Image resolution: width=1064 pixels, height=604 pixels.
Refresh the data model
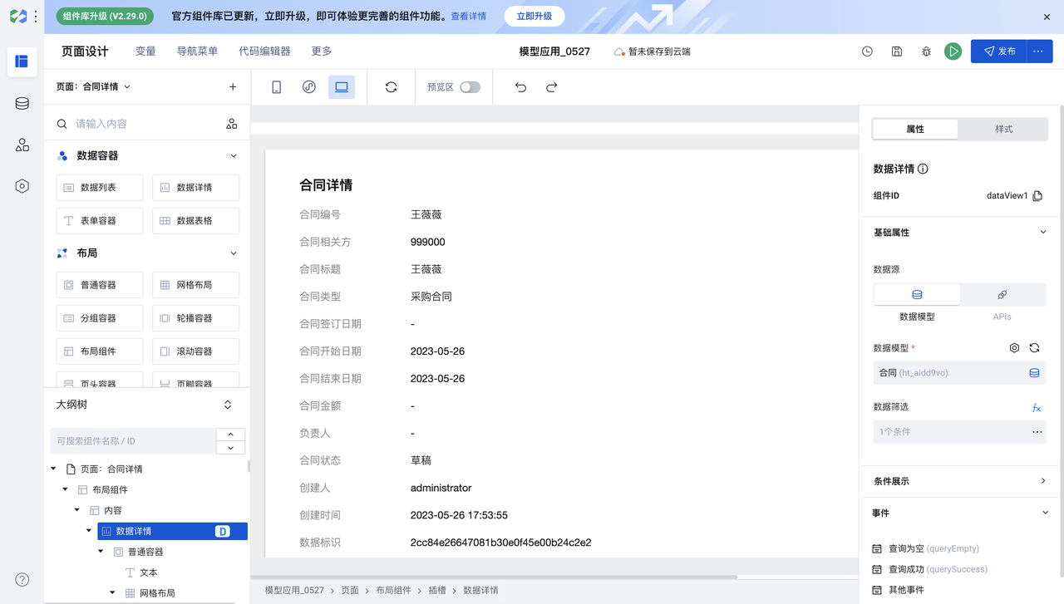[1035, 348]
